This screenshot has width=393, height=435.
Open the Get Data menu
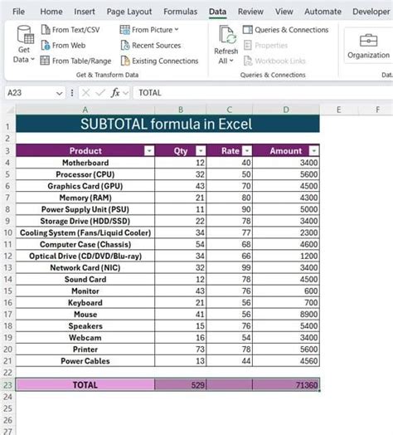[x=24, y=44]
